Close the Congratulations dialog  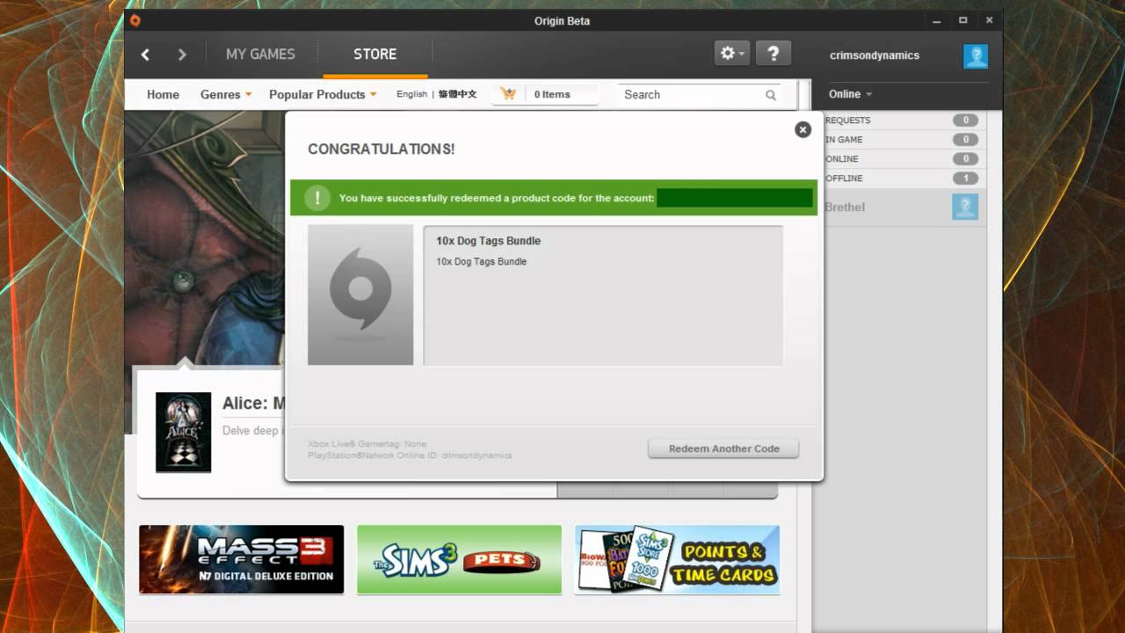(x=802, y=129)
